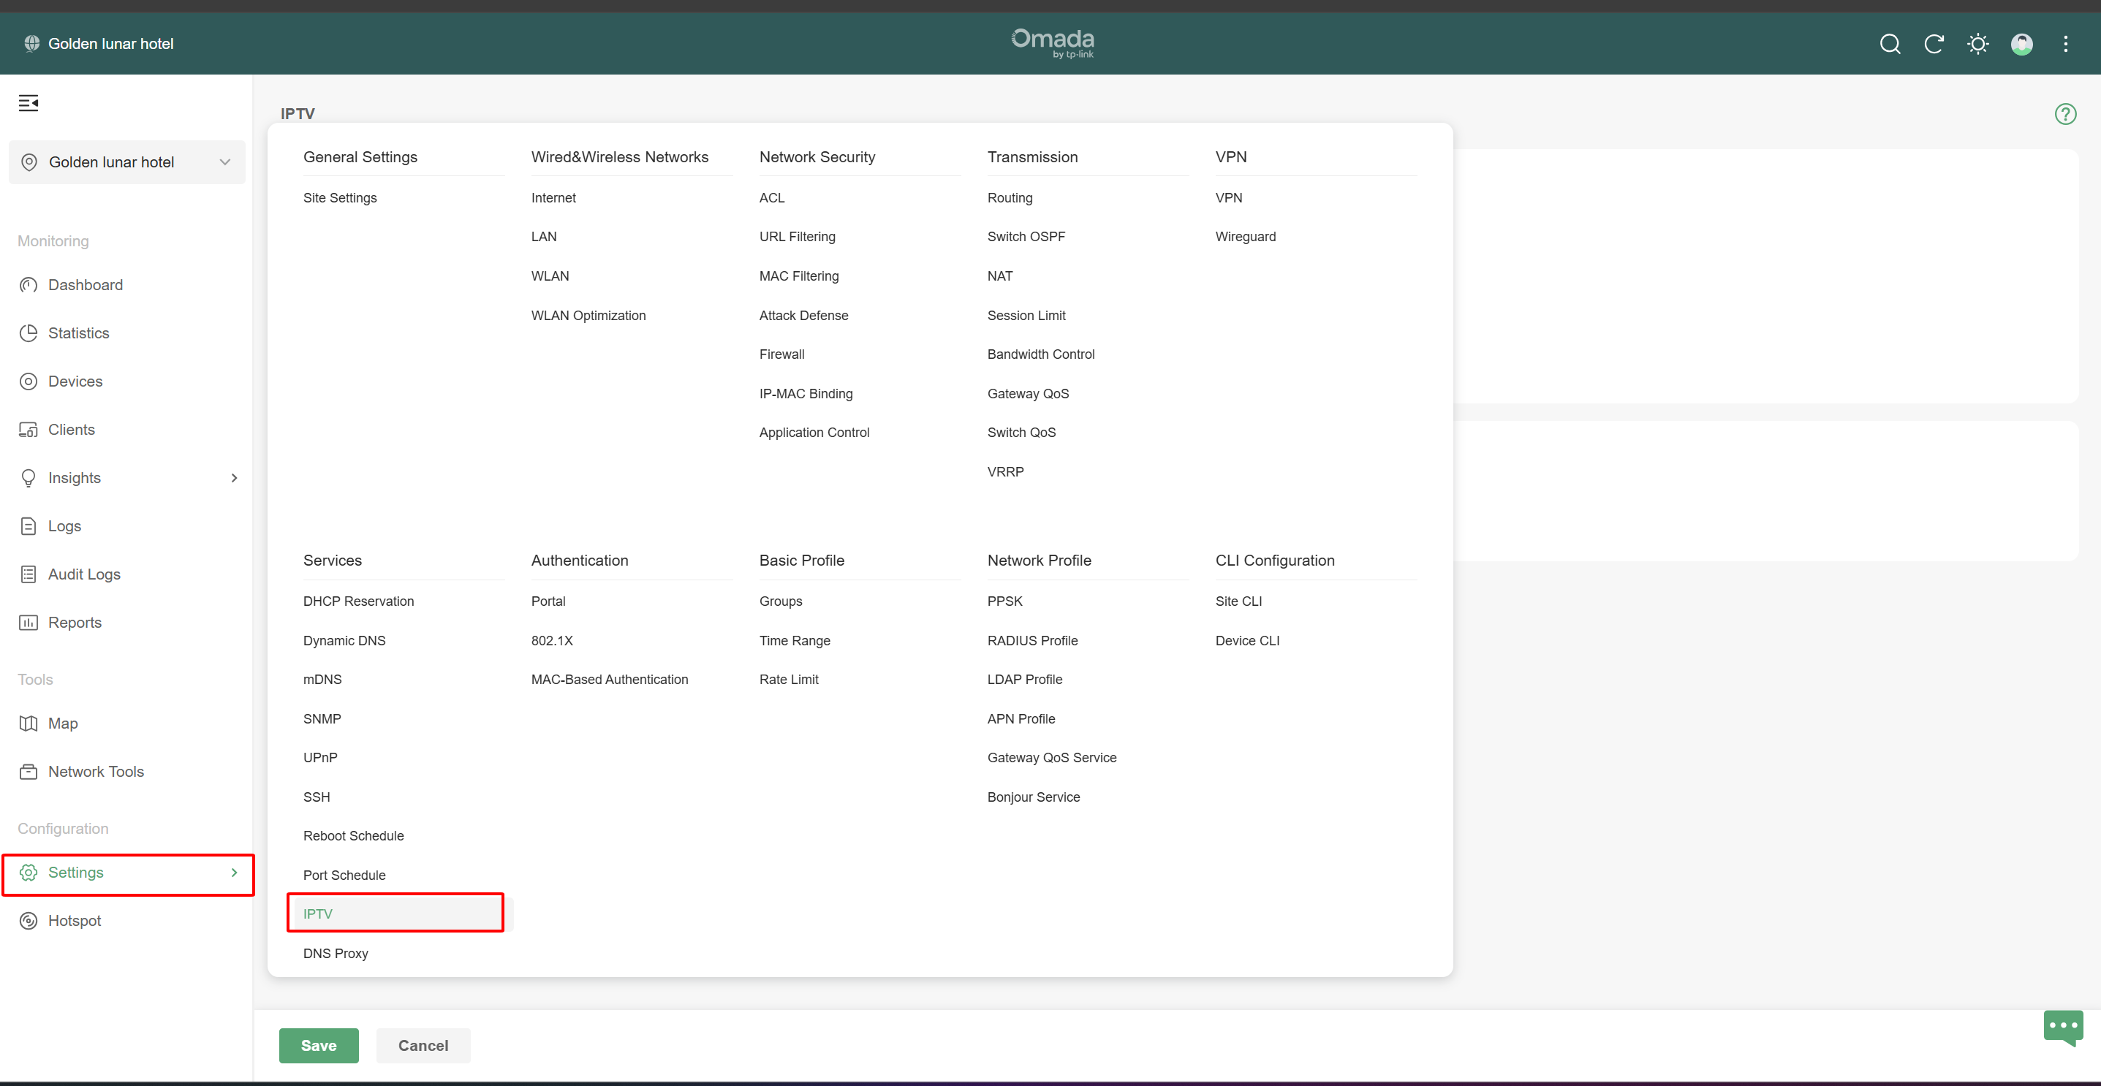This screenshot has height=1086, width=2101.
Task: Click the Dashboard gauge icon
Action: [x=29, y=284]
